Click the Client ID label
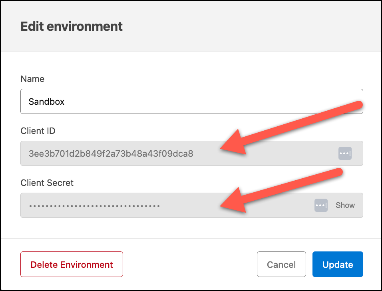 click(38, 131)
